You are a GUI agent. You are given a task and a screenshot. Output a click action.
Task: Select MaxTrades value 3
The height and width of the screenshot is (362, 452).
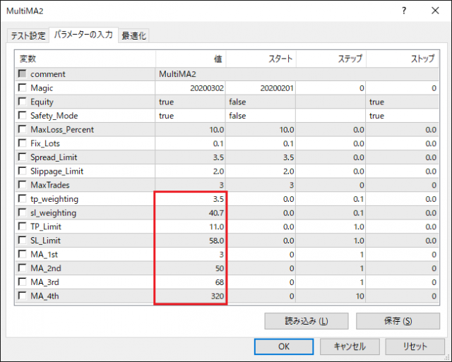(190, 185)
